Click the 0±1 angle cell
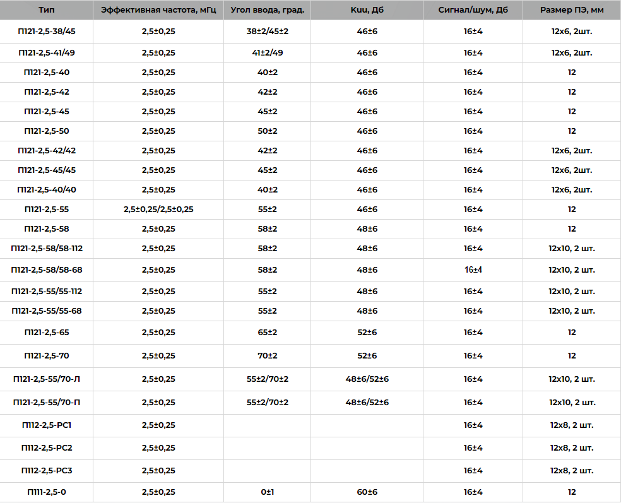Viewport: 621px width, 503px height. tap(267, 492)
